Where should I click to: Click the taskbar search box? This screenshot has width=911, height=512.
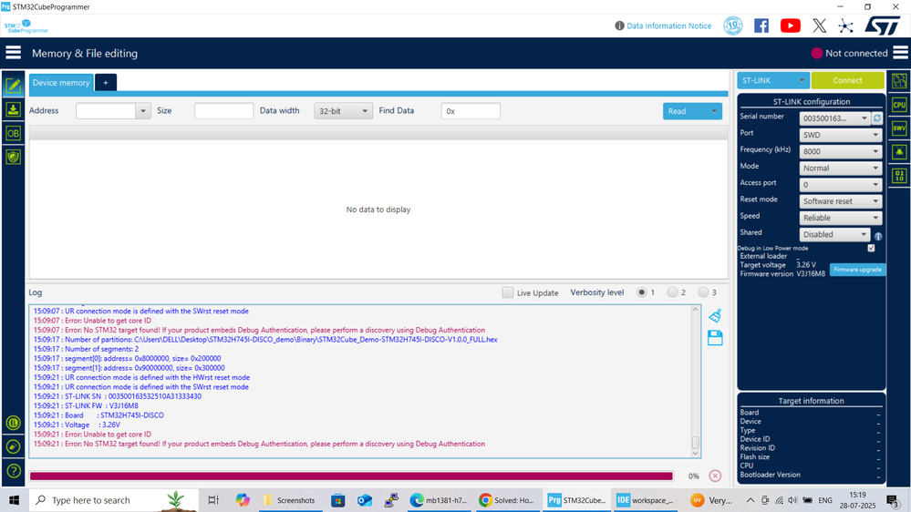(x=113, y=500)
